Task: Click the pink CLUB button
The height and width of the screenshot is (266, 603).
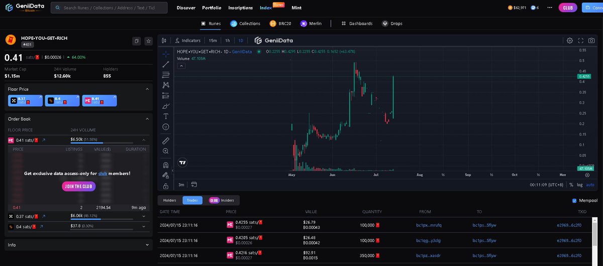Action: point(568,8)
